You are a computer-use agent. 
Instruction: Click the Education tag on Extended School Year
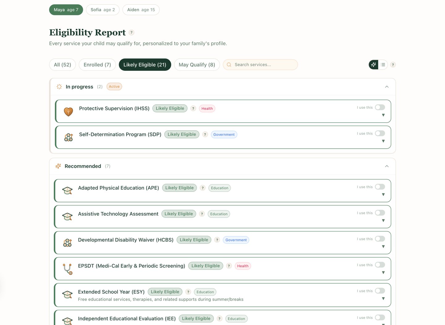pos(205,292)
